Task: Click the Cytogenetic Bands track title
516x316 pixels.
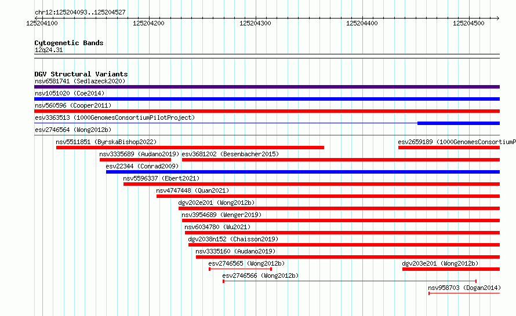Action: tap(69, 43)
